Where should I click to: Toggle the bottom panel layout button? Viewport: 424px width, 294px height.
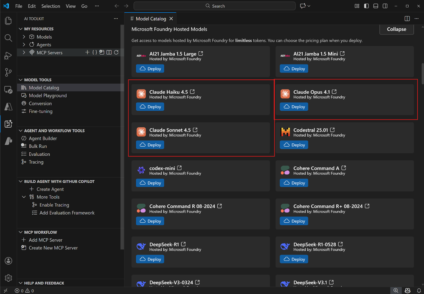tap(376, 6)
